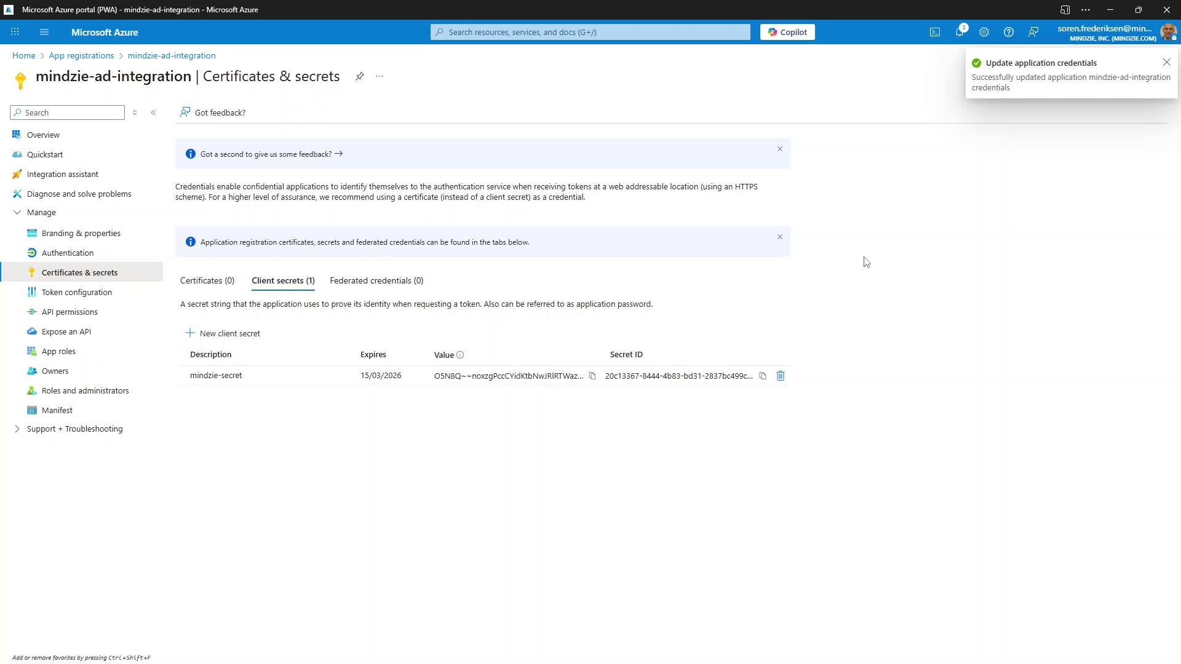Copy the client secret value
Image resolution: width=1181 pixels, height=664 pixels.
pyautogui.click(x=592, y=376)
